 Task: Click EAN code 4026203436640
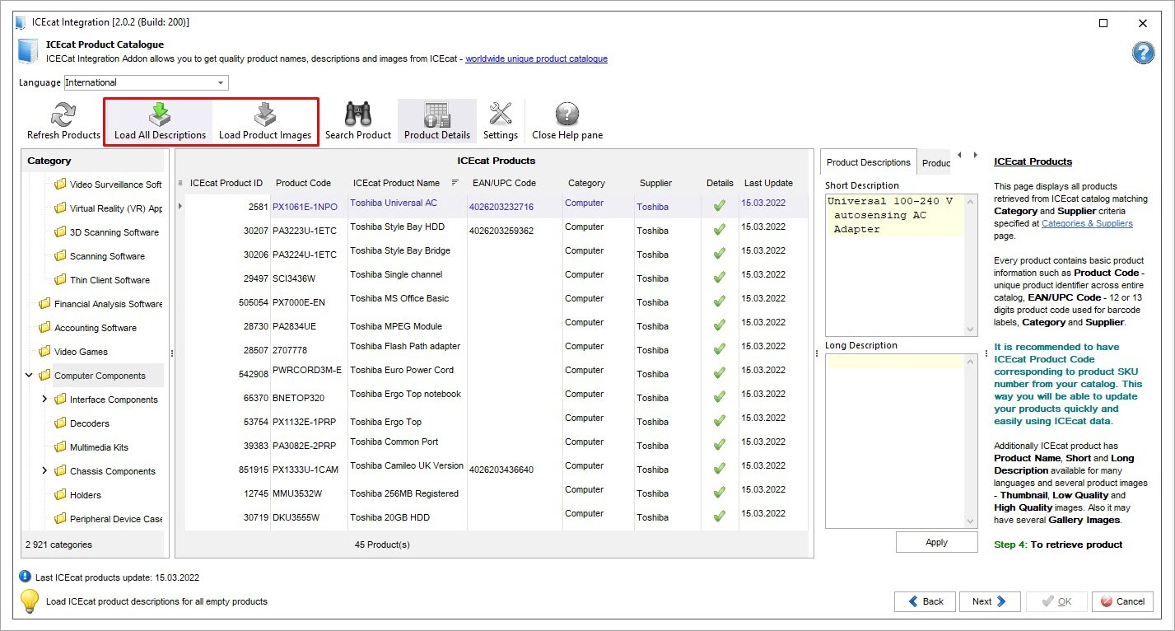[x=501, y=470]
